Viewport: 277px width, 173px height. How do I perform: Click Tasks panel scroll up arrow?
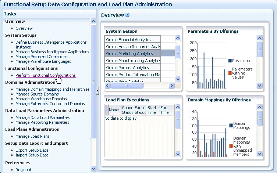[93, 21]
